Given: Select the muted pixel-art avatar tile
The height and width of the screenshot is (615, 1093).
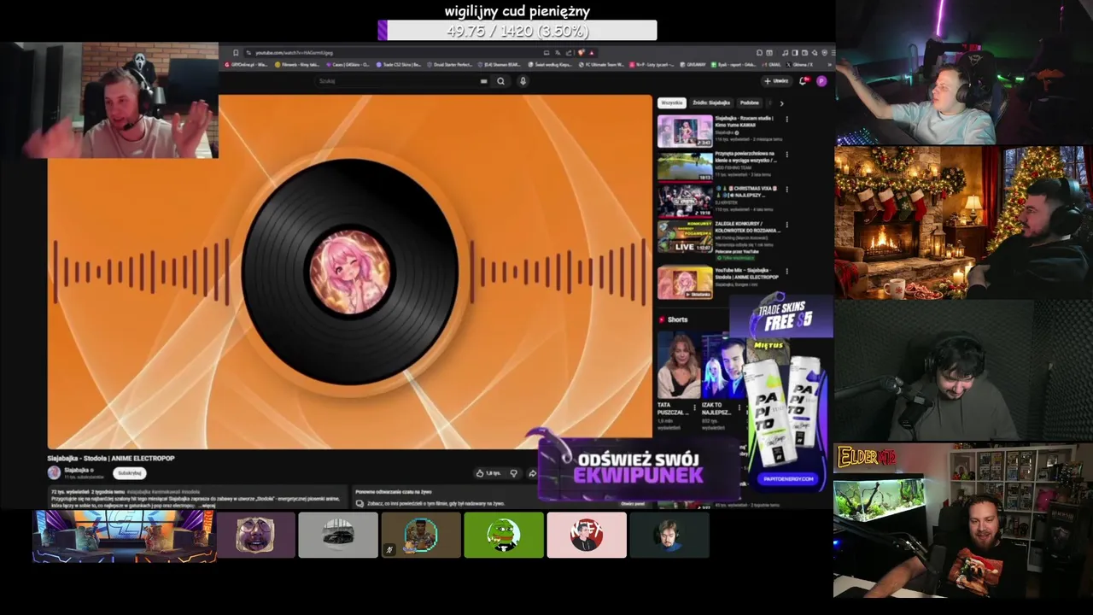Looking at the screenshot, I should click(421, 535).
